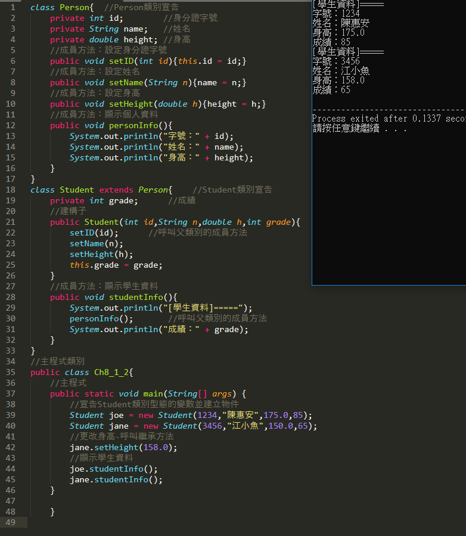Click the 成績：85 console output line
The width and height of the screenshot is (466, 536).
pos(331,42)
